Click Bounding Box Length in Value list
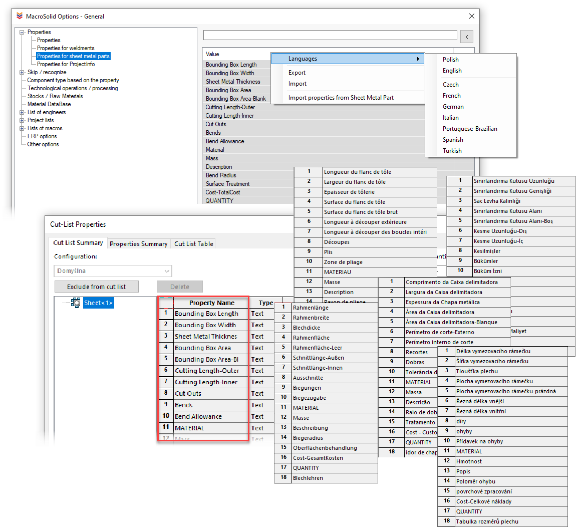 tap(231, 65)
